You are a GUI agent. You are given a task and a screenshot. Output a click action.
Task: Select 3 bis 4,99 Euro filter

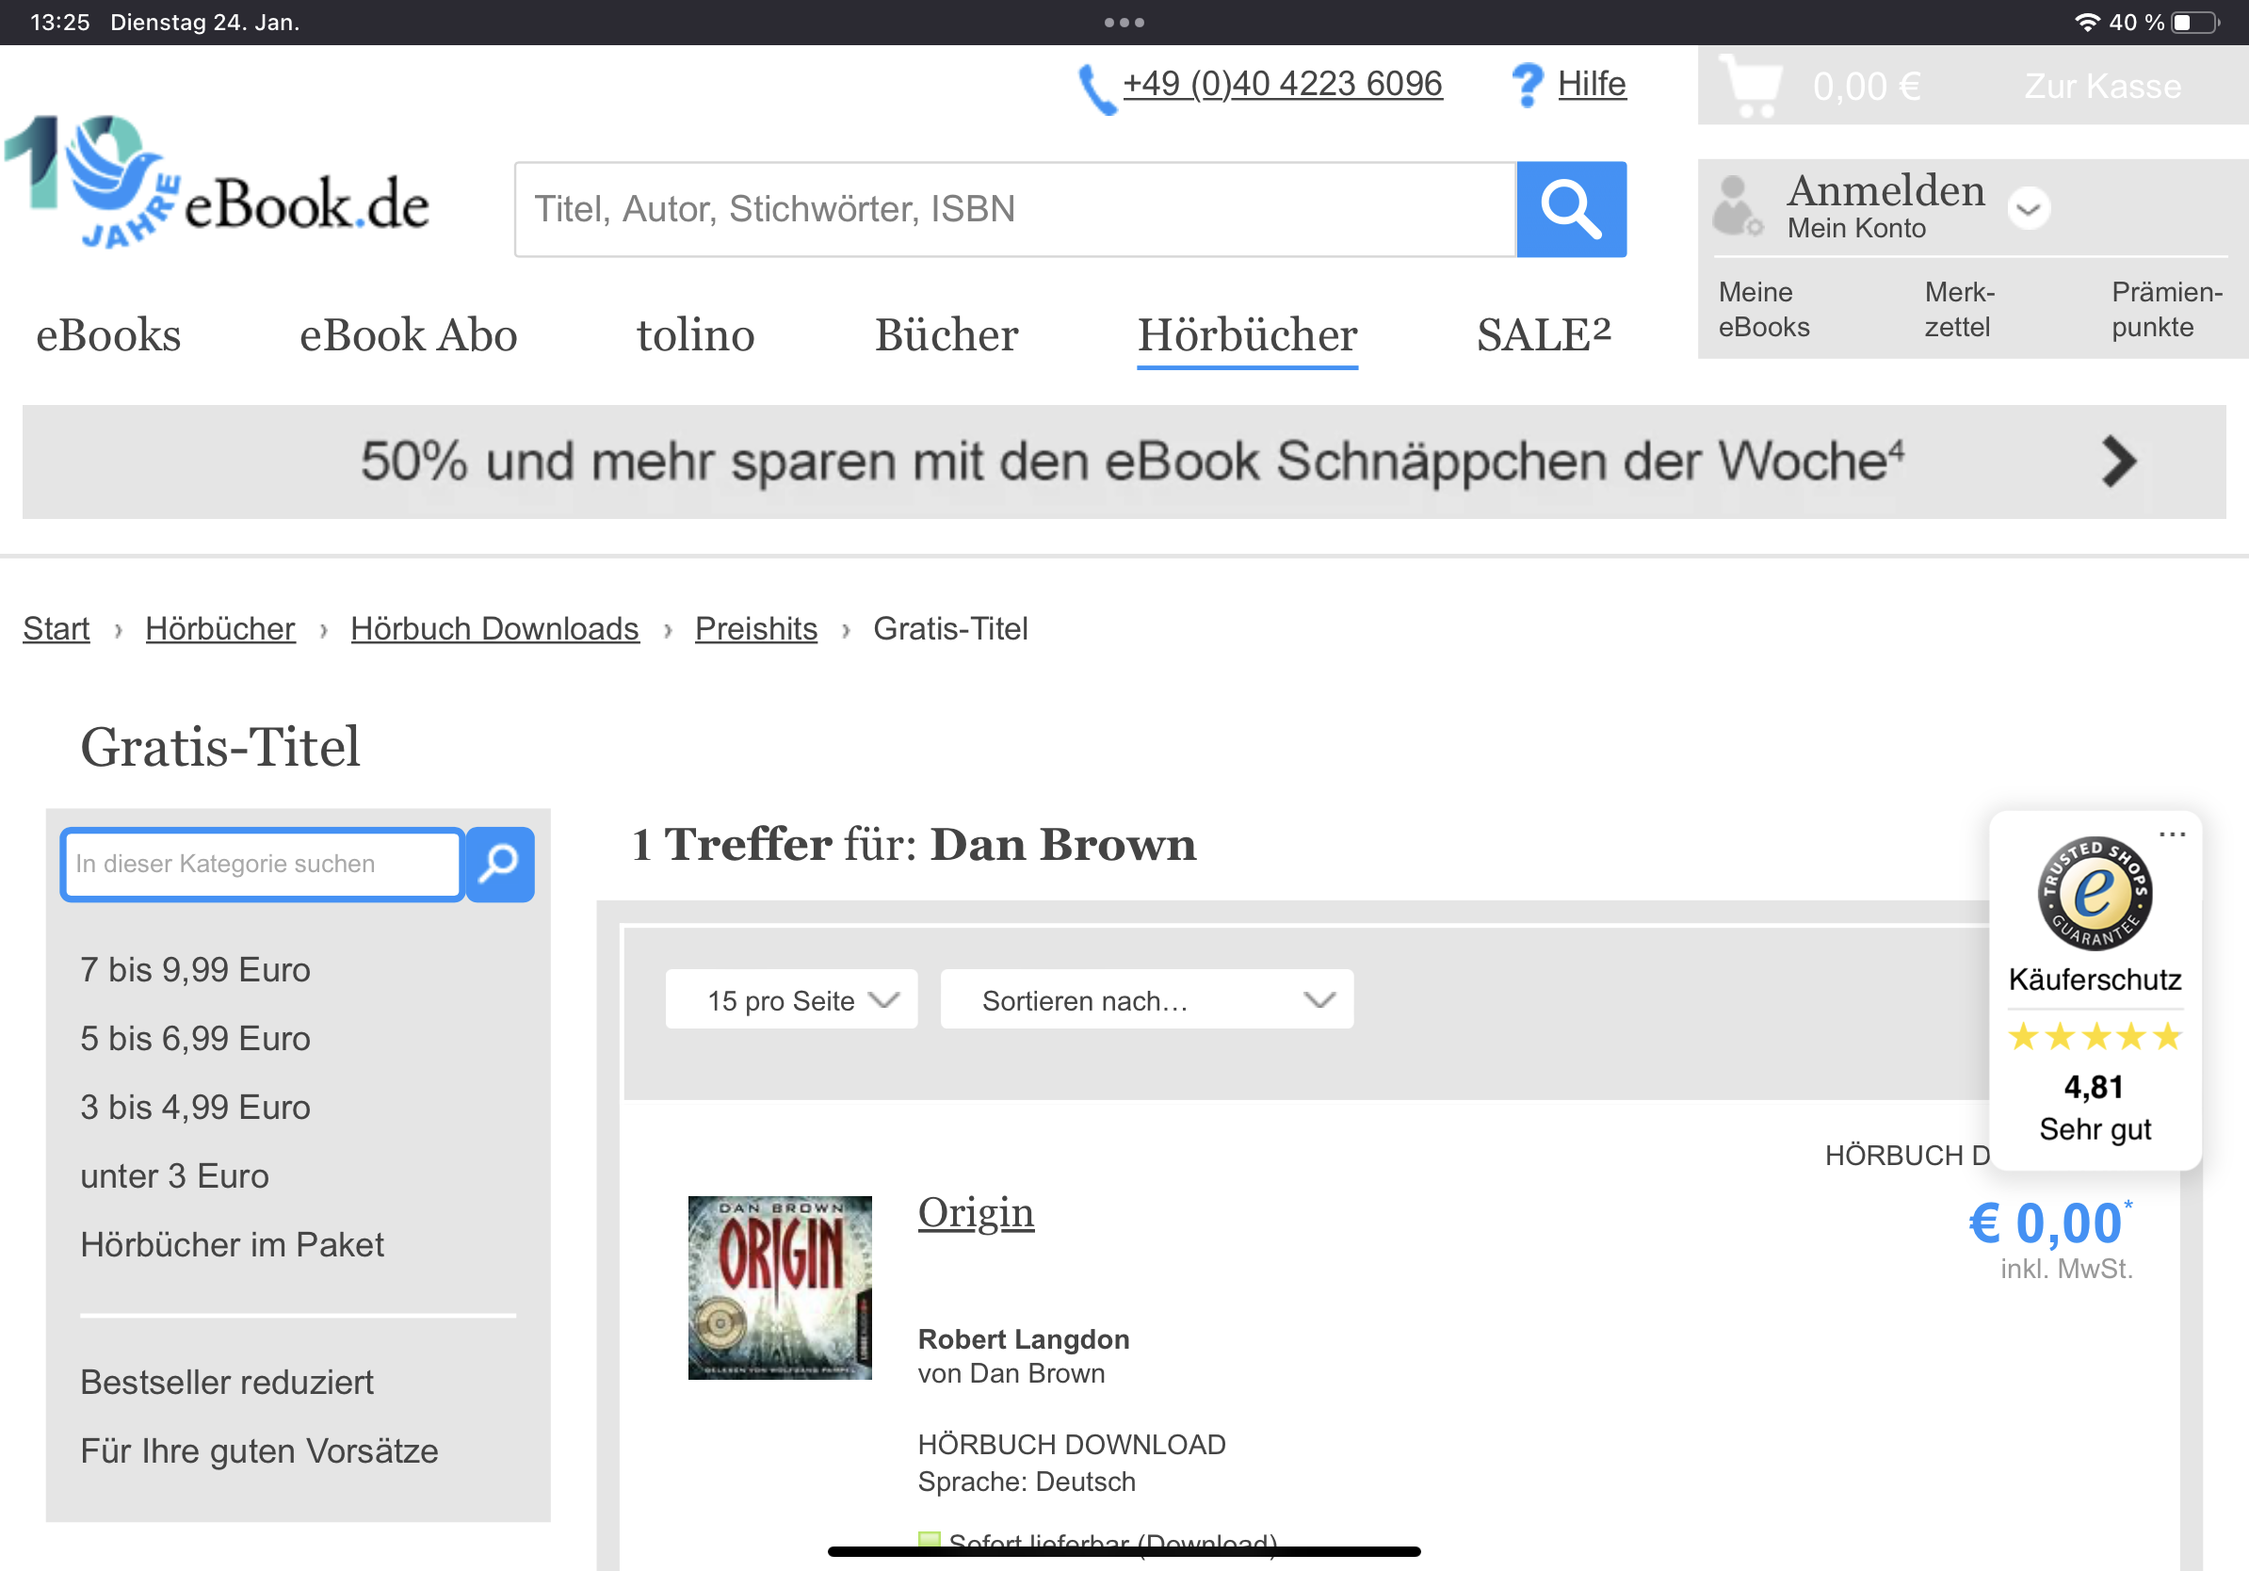[x=195, y=1107]
